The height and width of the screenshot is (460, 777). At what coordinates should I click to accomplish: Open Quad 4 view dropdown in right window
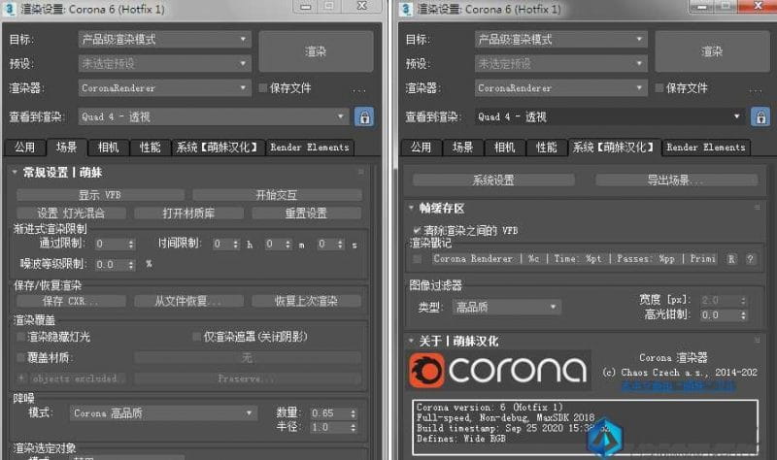(x=610, y=116)
